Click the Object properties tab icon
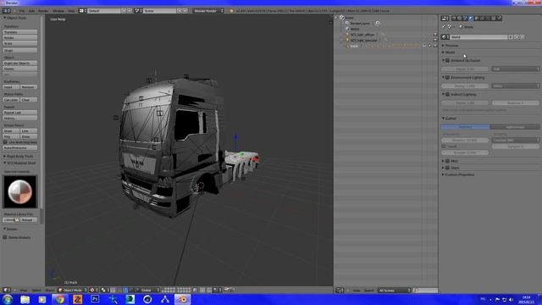The width and height of the screenshot is (542, 305). [x=477, y=19]
